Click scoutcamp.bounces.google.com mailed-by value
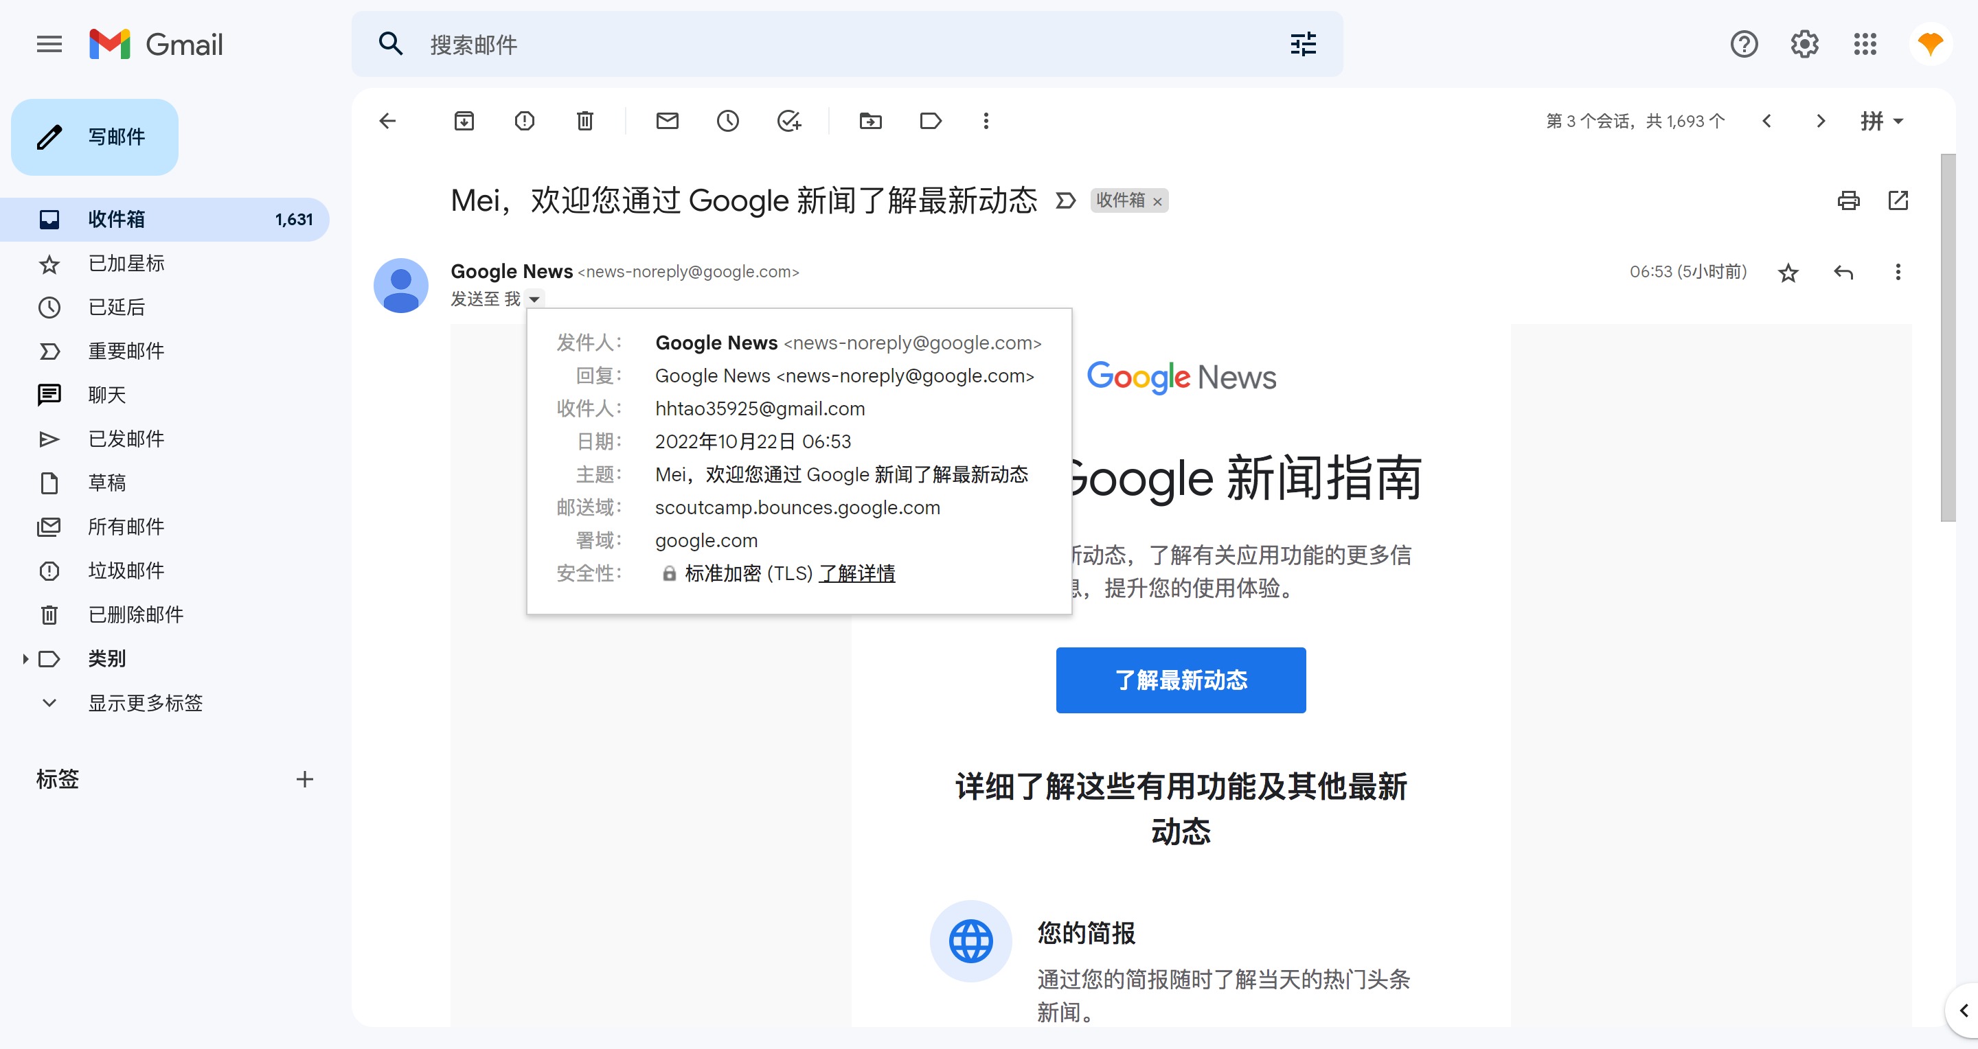 point(797,507)
